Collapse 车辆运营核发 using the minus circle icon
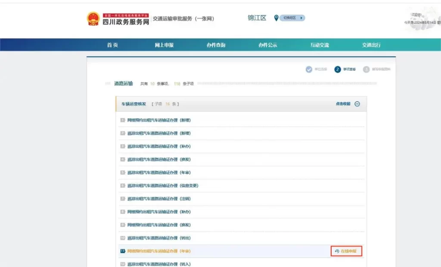 (357, 104)
